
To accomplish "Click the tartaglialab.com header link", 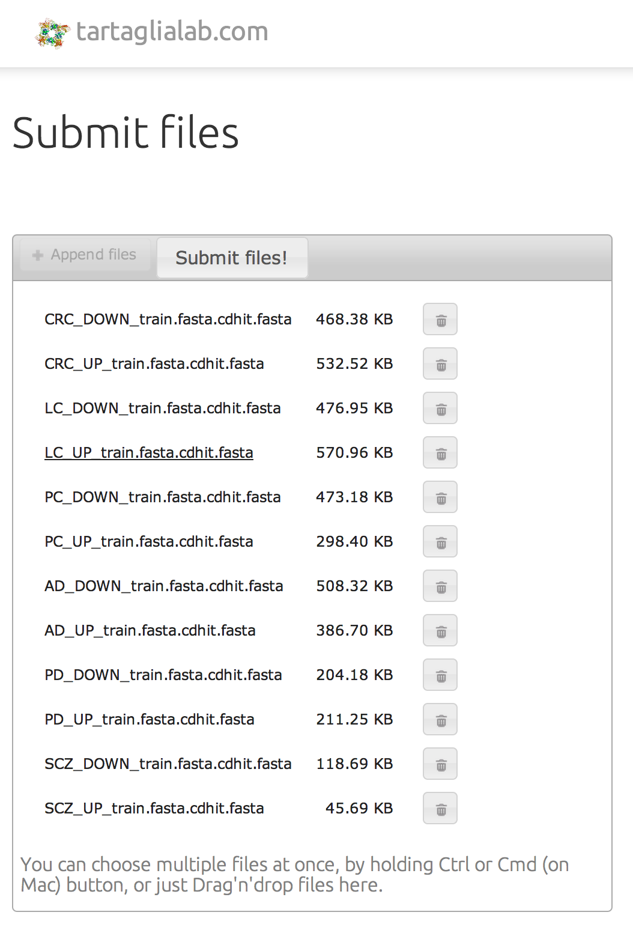I will click(x=172, y=31).
